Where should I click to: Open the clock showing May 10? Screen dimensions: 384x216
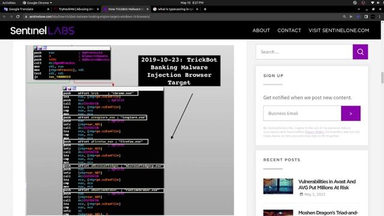192,2
